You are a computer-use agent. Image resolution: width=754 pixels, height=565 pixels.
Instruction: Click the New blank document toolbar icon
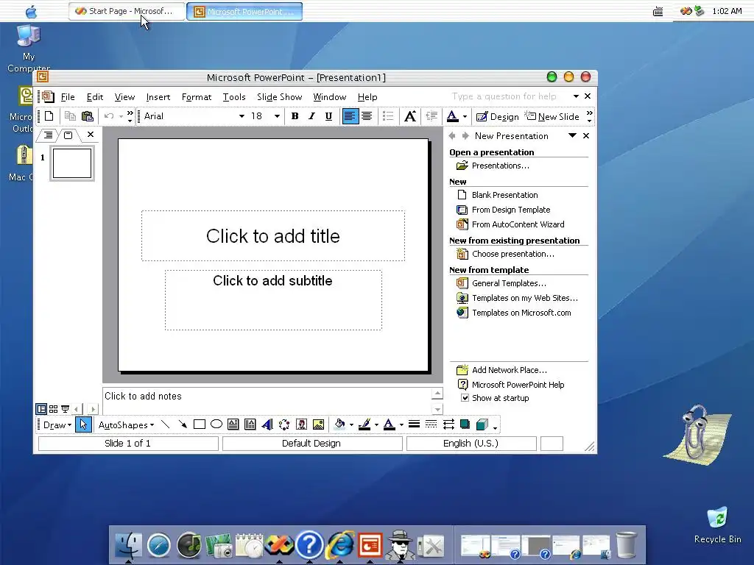(x=49, y=116)
